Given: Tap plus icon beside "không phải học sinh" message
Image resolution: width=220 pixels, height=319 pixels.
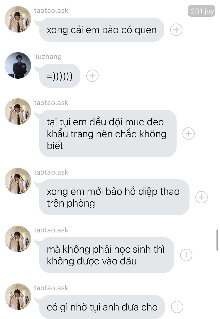Looking at the screenshot, I should pyautogui.click(x=186, y=255).
